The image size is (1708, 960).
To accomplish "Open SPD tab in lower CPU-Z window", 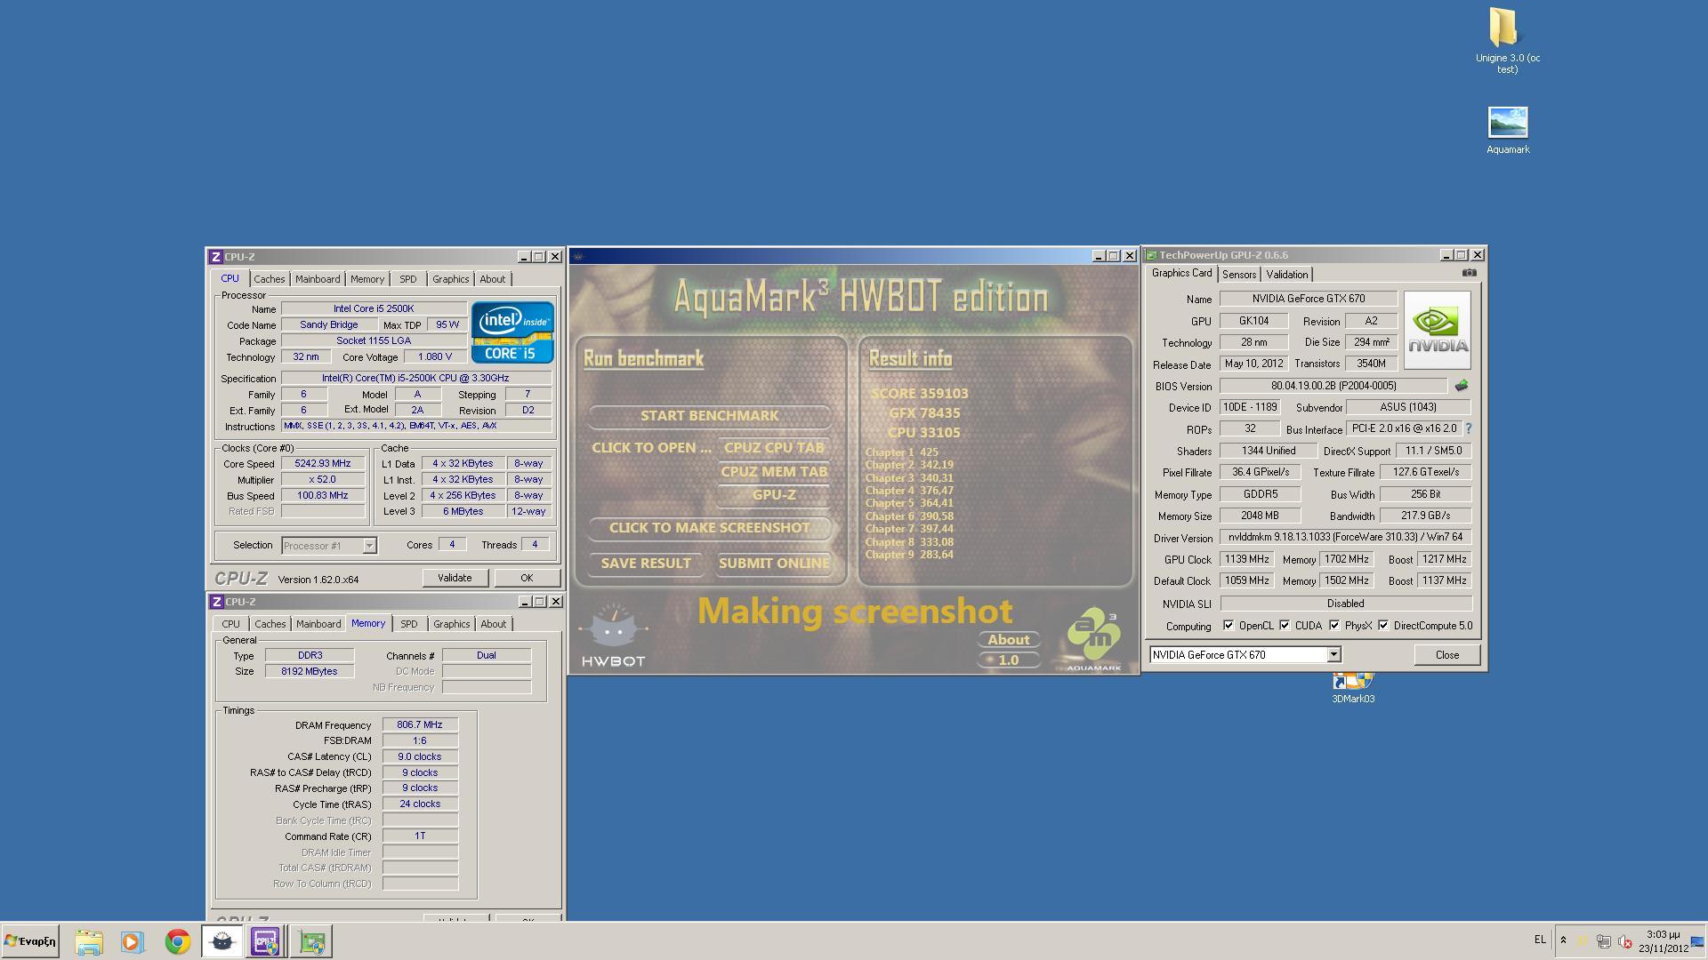I will coord(408,624).
